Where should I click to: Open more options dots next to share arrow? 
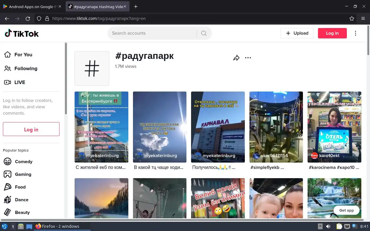click(248, 58)
